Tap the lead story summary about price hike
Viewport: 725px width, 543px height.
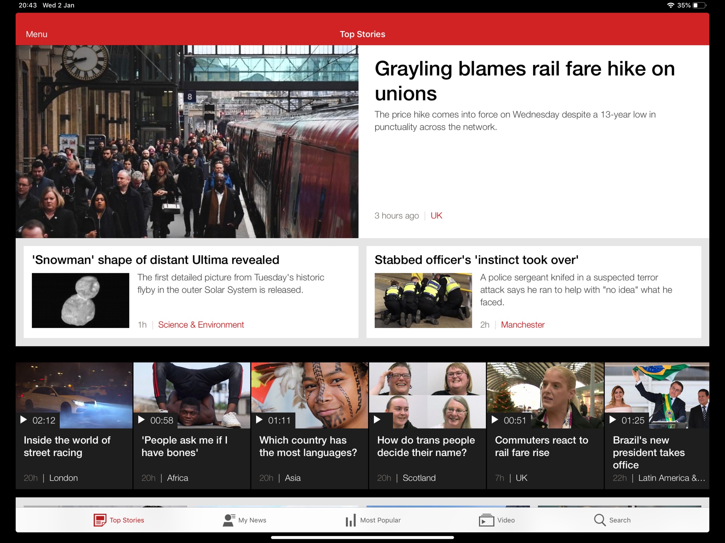[x=515, y=121]
